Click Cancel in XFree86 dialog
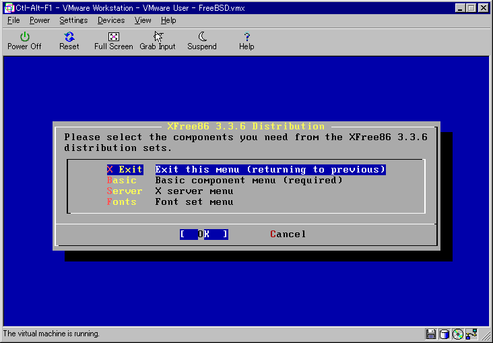Viewport: 493px width, 343px height. (288, 234)
